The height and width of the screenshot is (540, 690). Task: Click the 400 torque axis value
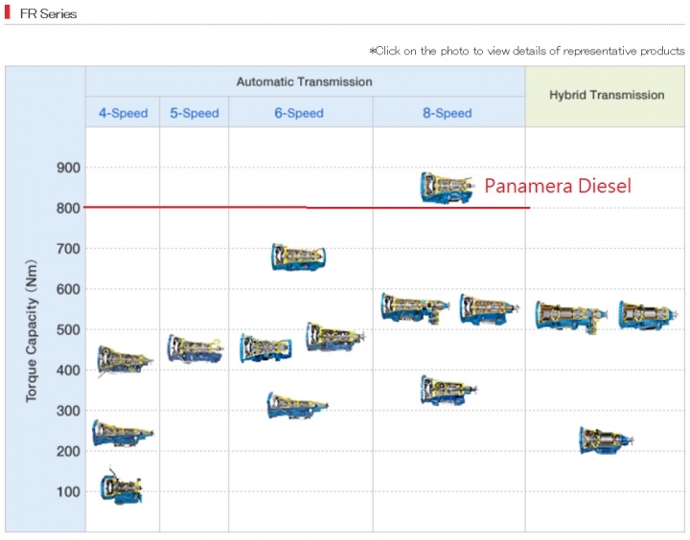pyautogui.click(x=68, y=370)
